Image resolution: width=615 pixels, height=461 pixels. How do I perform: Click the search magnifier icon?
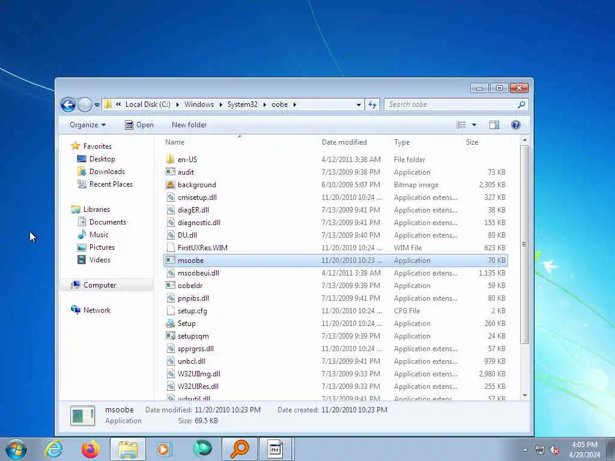[522, 104]
